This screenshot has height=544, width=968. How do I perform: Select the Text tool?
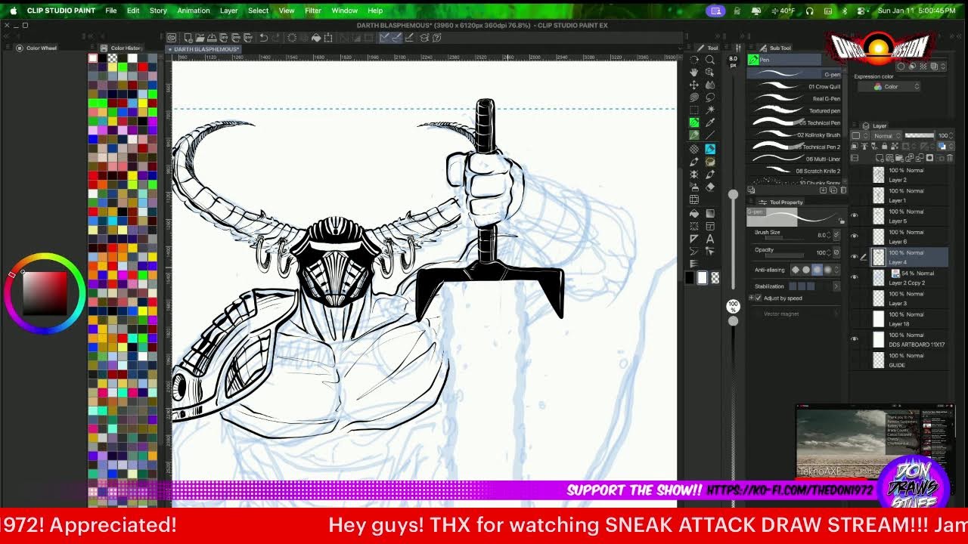pyautogui.click(x=710, y=239)
